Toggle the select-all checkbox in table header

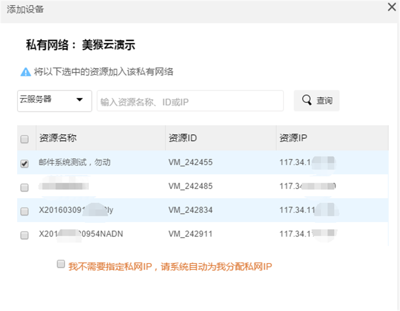24,139
